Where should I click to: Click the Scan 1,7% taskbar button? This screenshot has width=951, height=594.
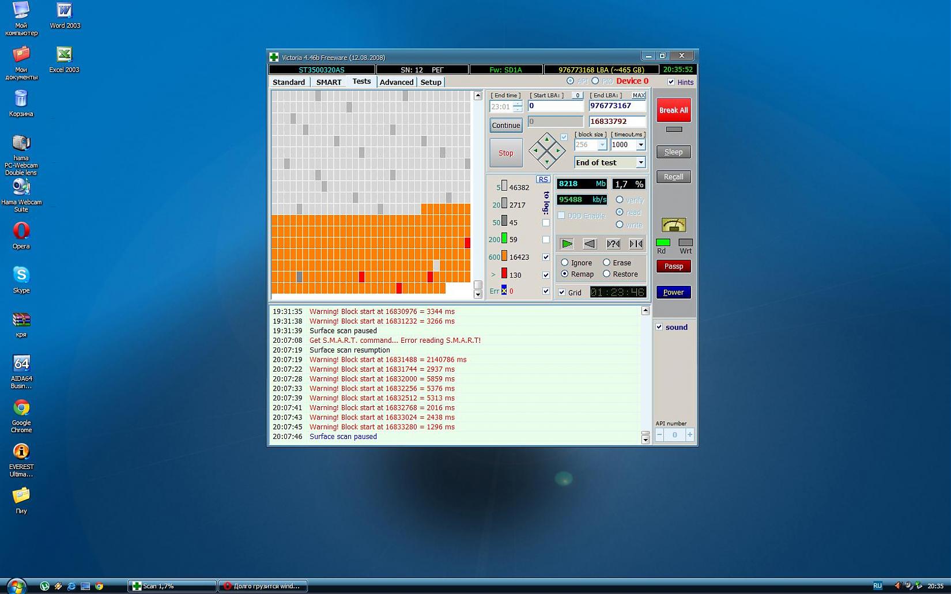(x=172, y=586)
